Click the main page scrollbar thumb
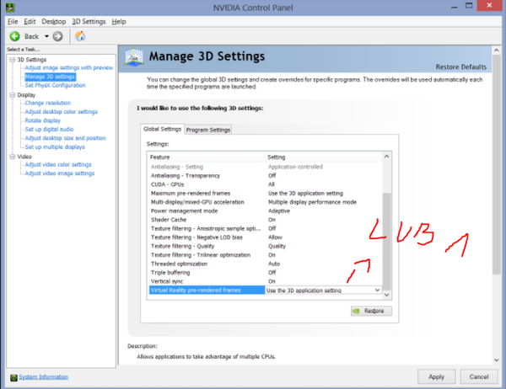 point(497,165)
